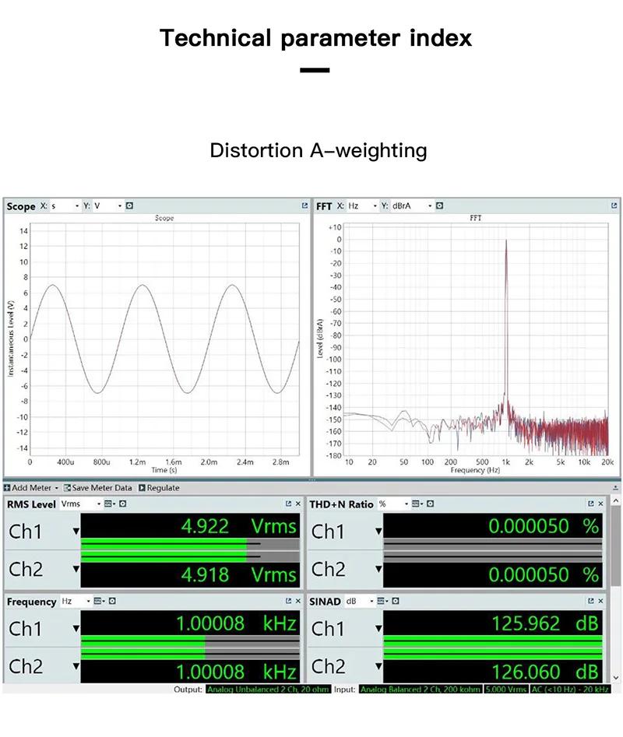This screenshot has width=623, height=737.
Task: Pop out the FFT graph panel
Action: 614,206
